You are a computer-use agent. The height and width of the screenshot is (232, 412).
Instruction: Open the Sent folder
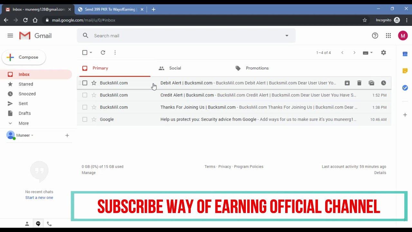click(x=23, y=103)
